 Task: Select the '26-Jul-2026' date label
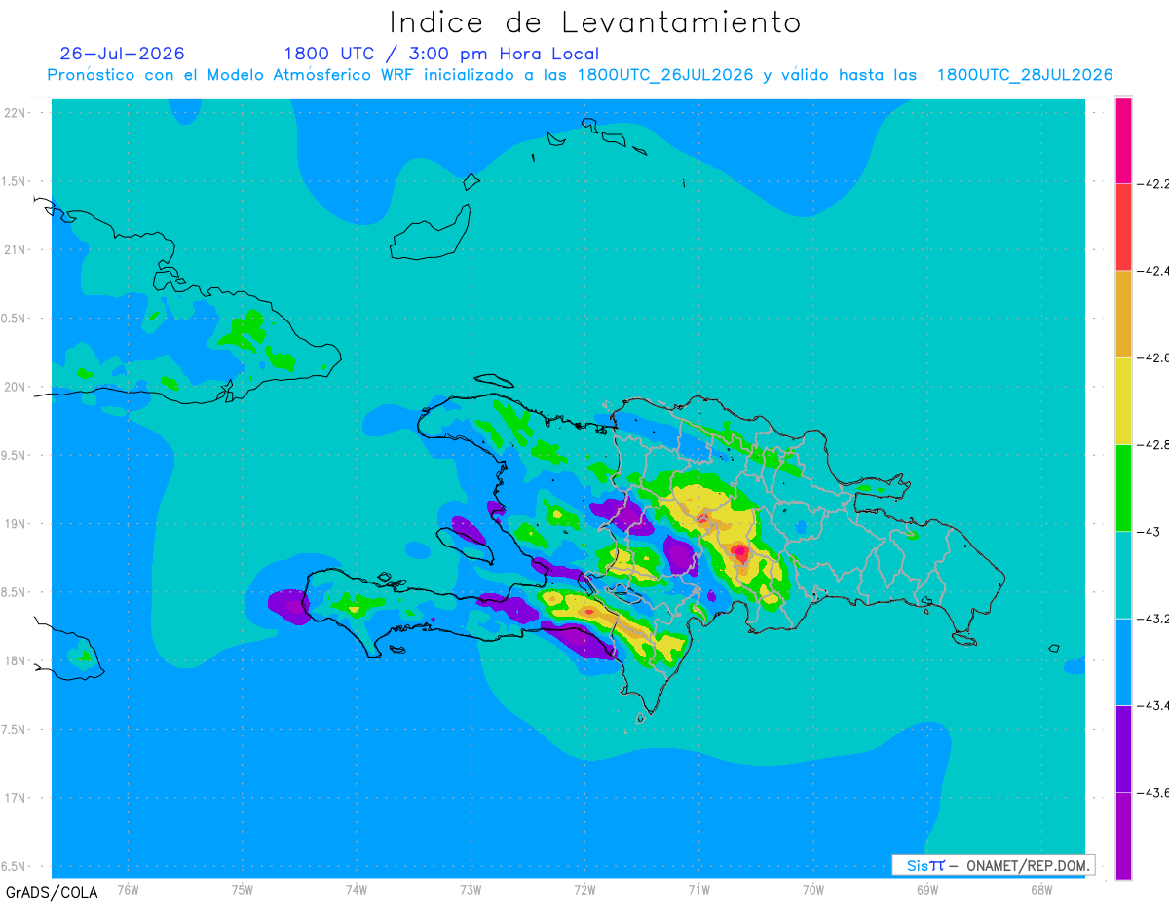(122, 54)
